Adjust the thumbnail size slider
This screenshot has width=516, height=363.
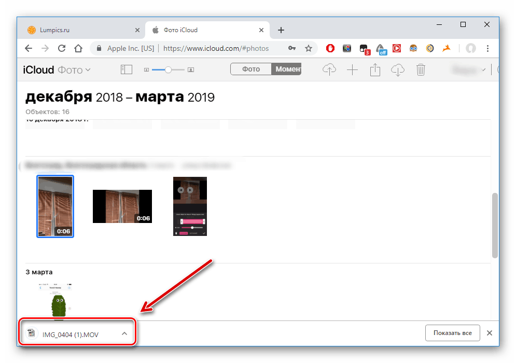168,70
